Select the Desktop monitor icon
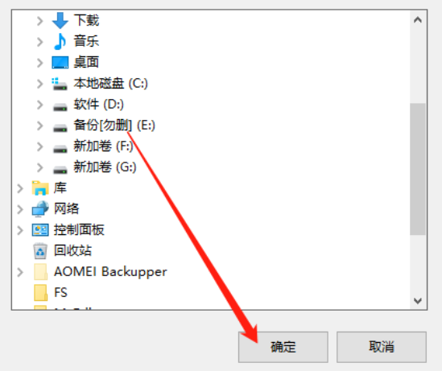 tap(60, 62)
